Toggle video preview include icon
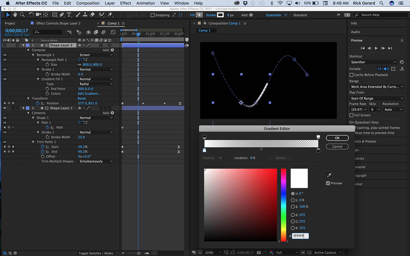 379,69
